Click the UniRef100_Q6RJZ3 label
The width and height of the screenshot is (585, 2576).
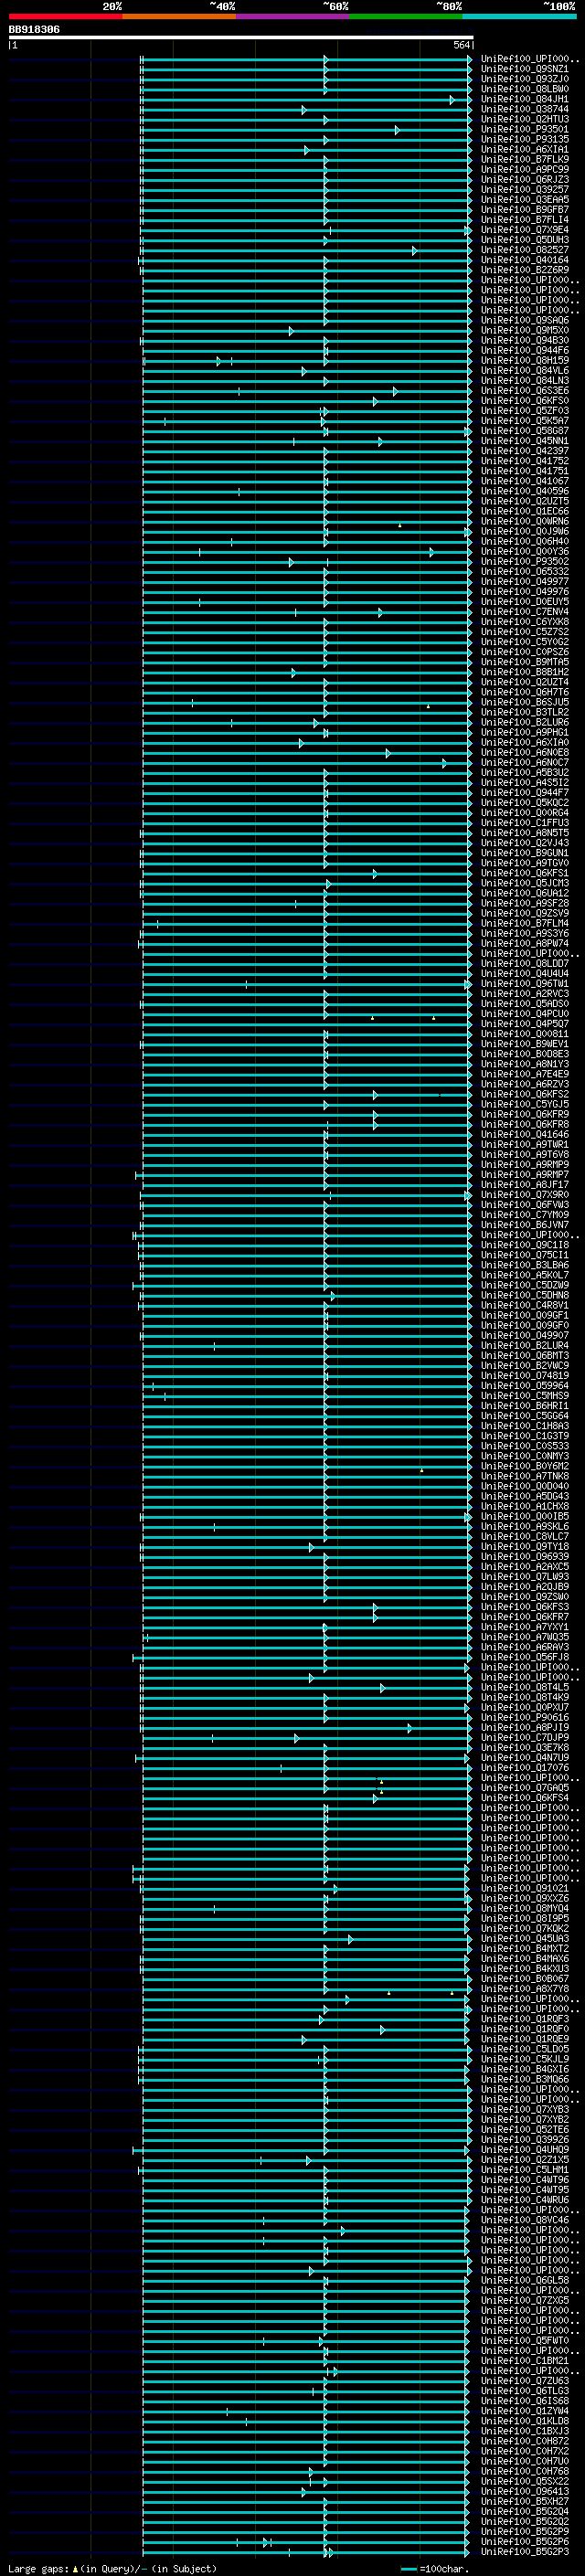(x=525, y=179)
